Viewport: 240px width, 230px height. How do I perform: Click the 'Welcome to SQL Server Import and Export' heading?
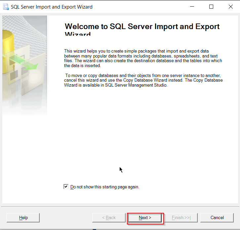click(142, 29)
